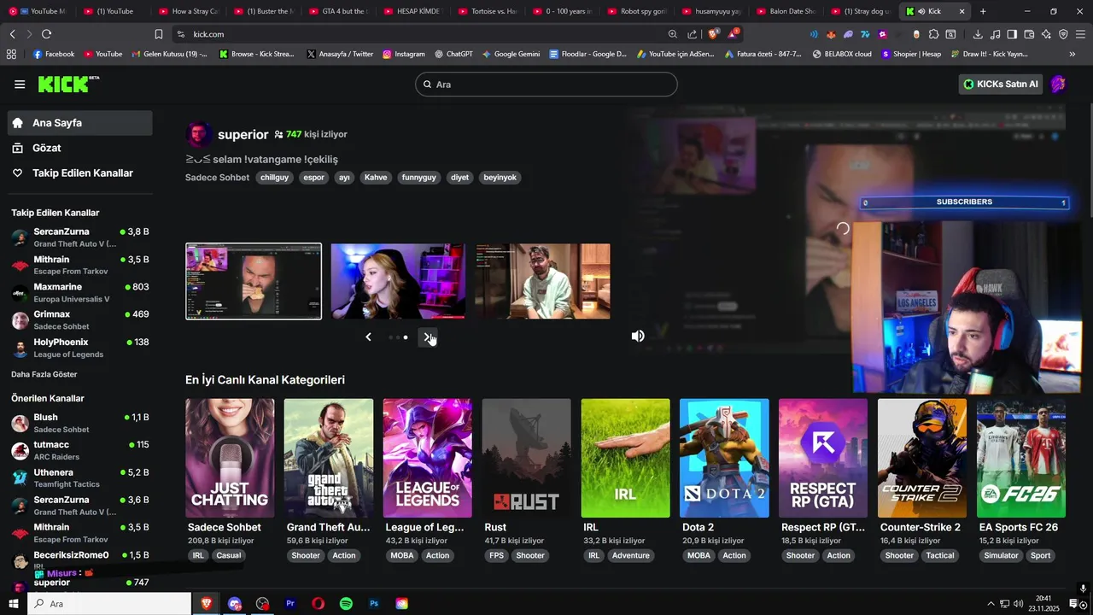Open the Brave Rewards triangle icon

point(733,34)
